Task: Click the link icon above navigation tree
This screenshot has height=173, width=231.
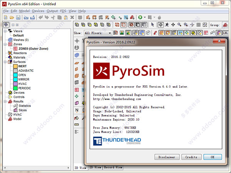Action: pos(6,25)
